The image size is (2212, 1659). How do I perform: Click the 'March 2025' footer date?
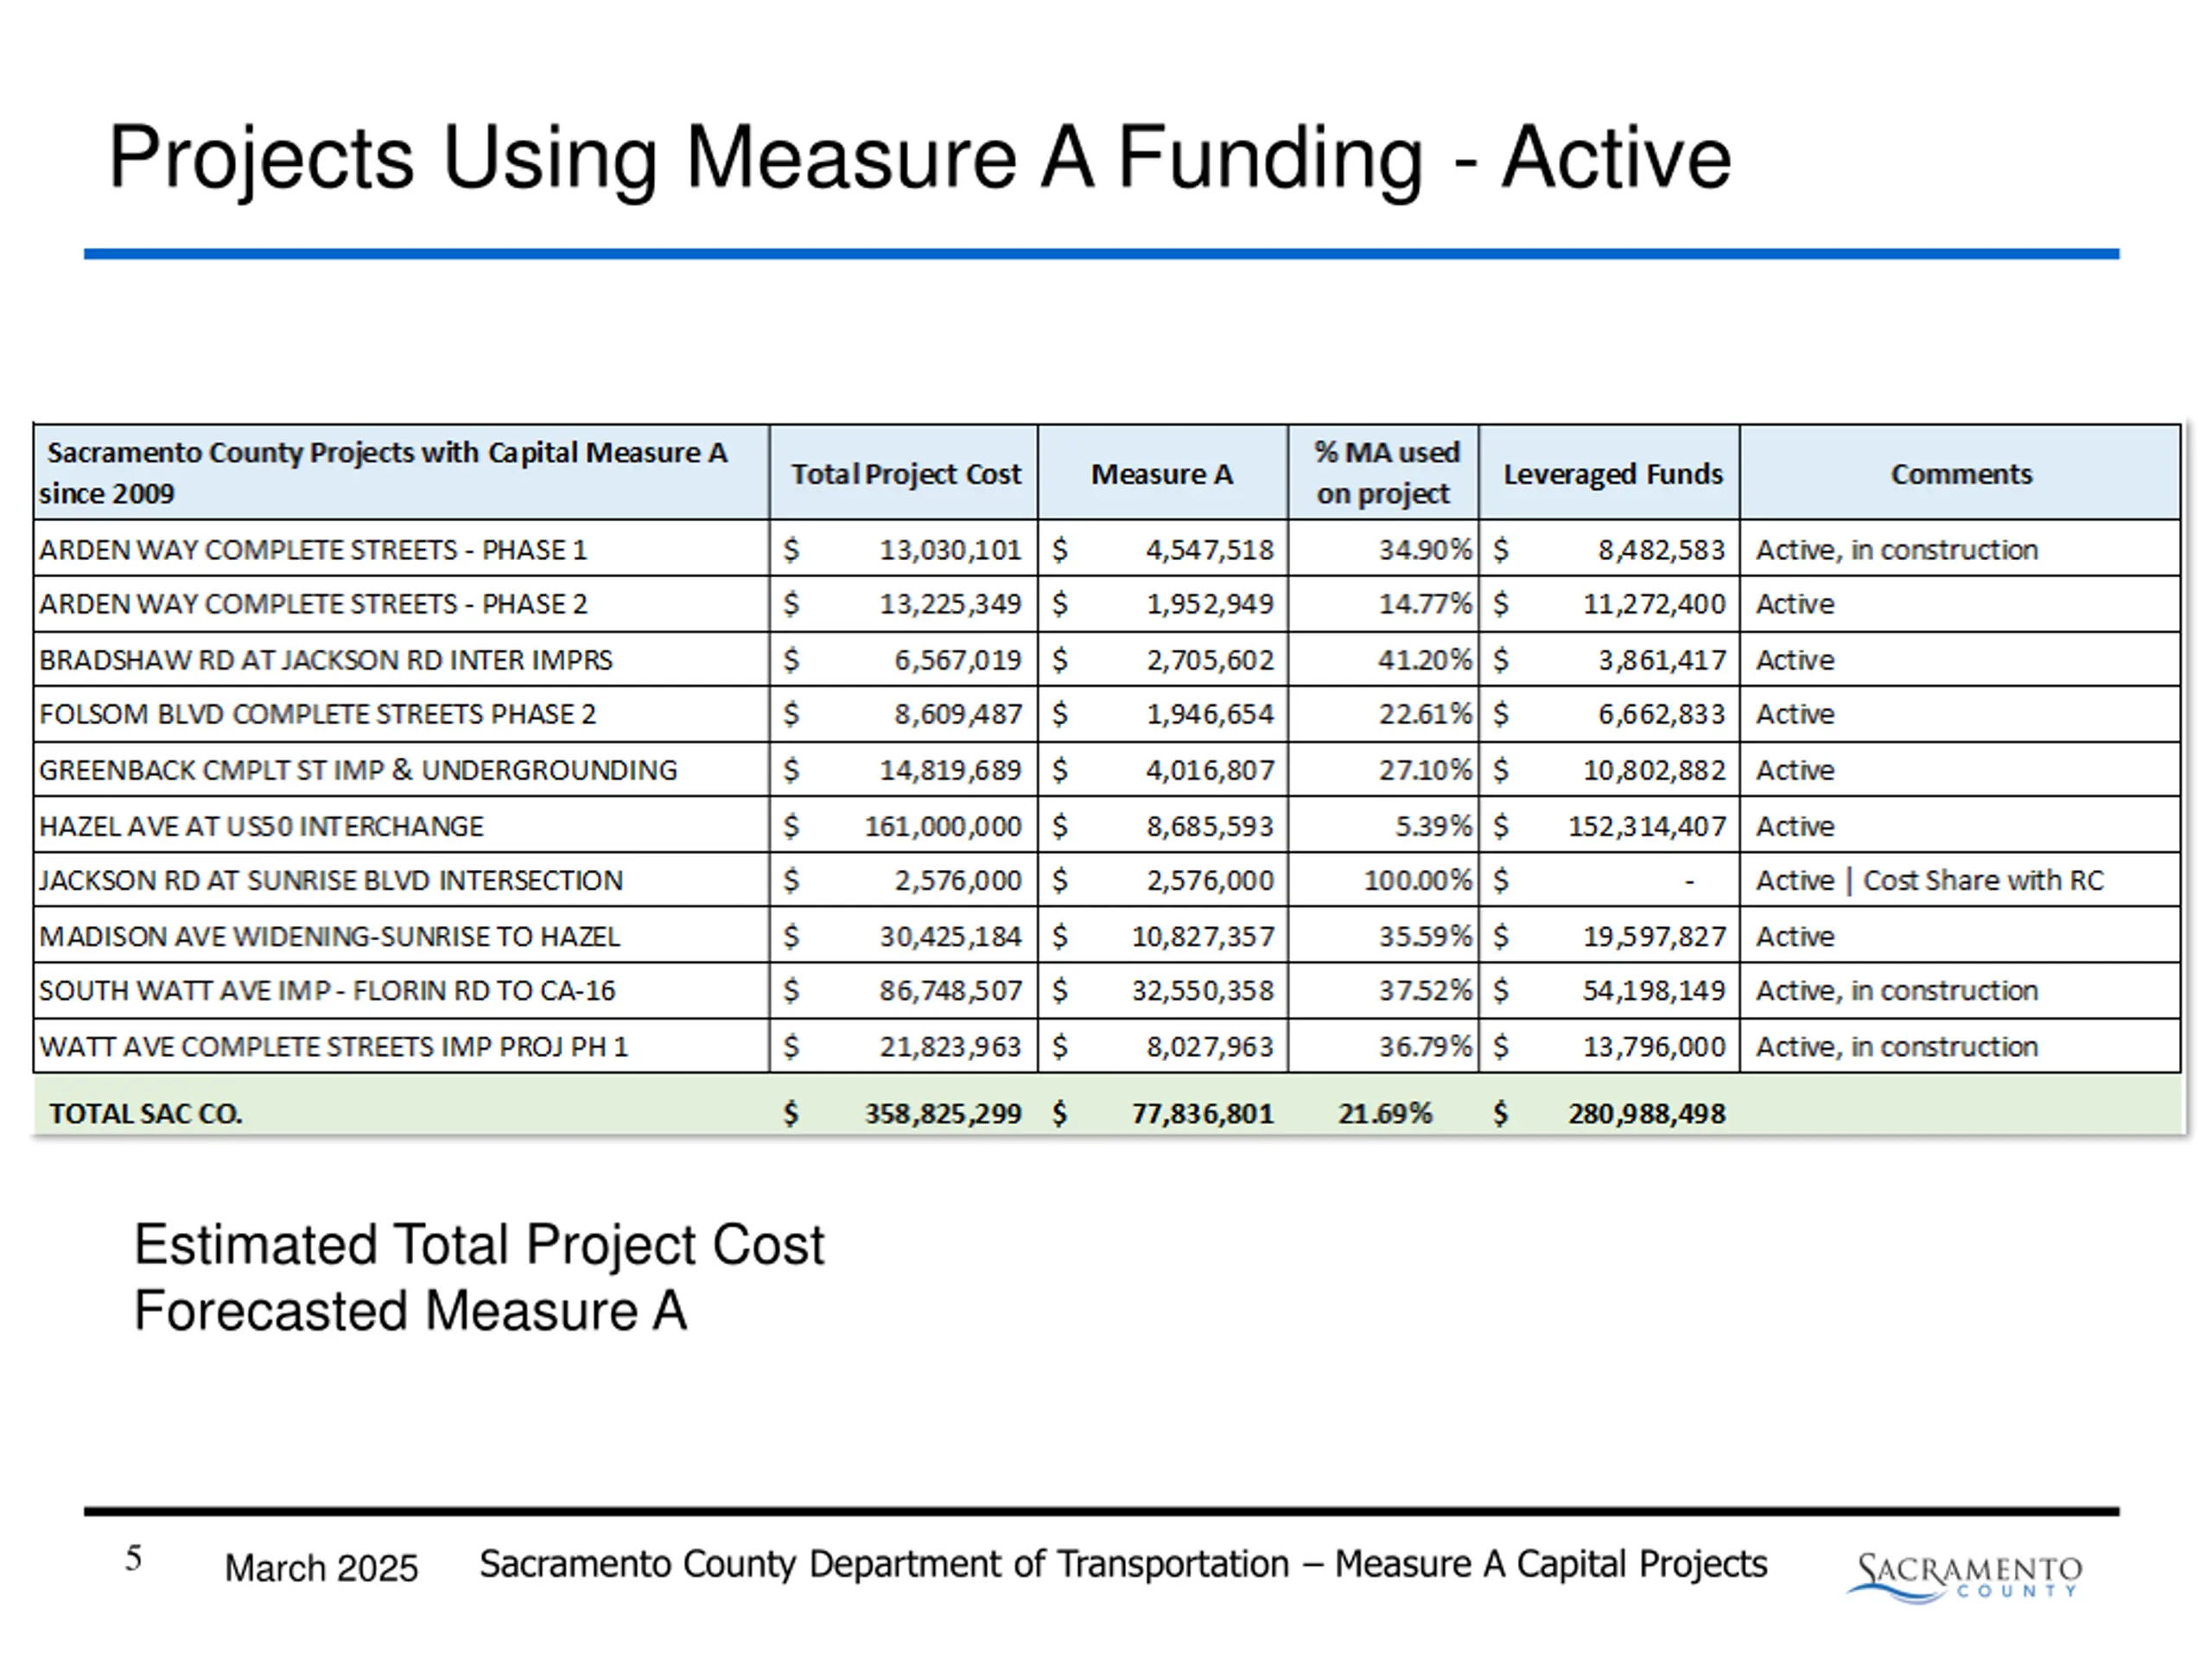coord(321,1567)
